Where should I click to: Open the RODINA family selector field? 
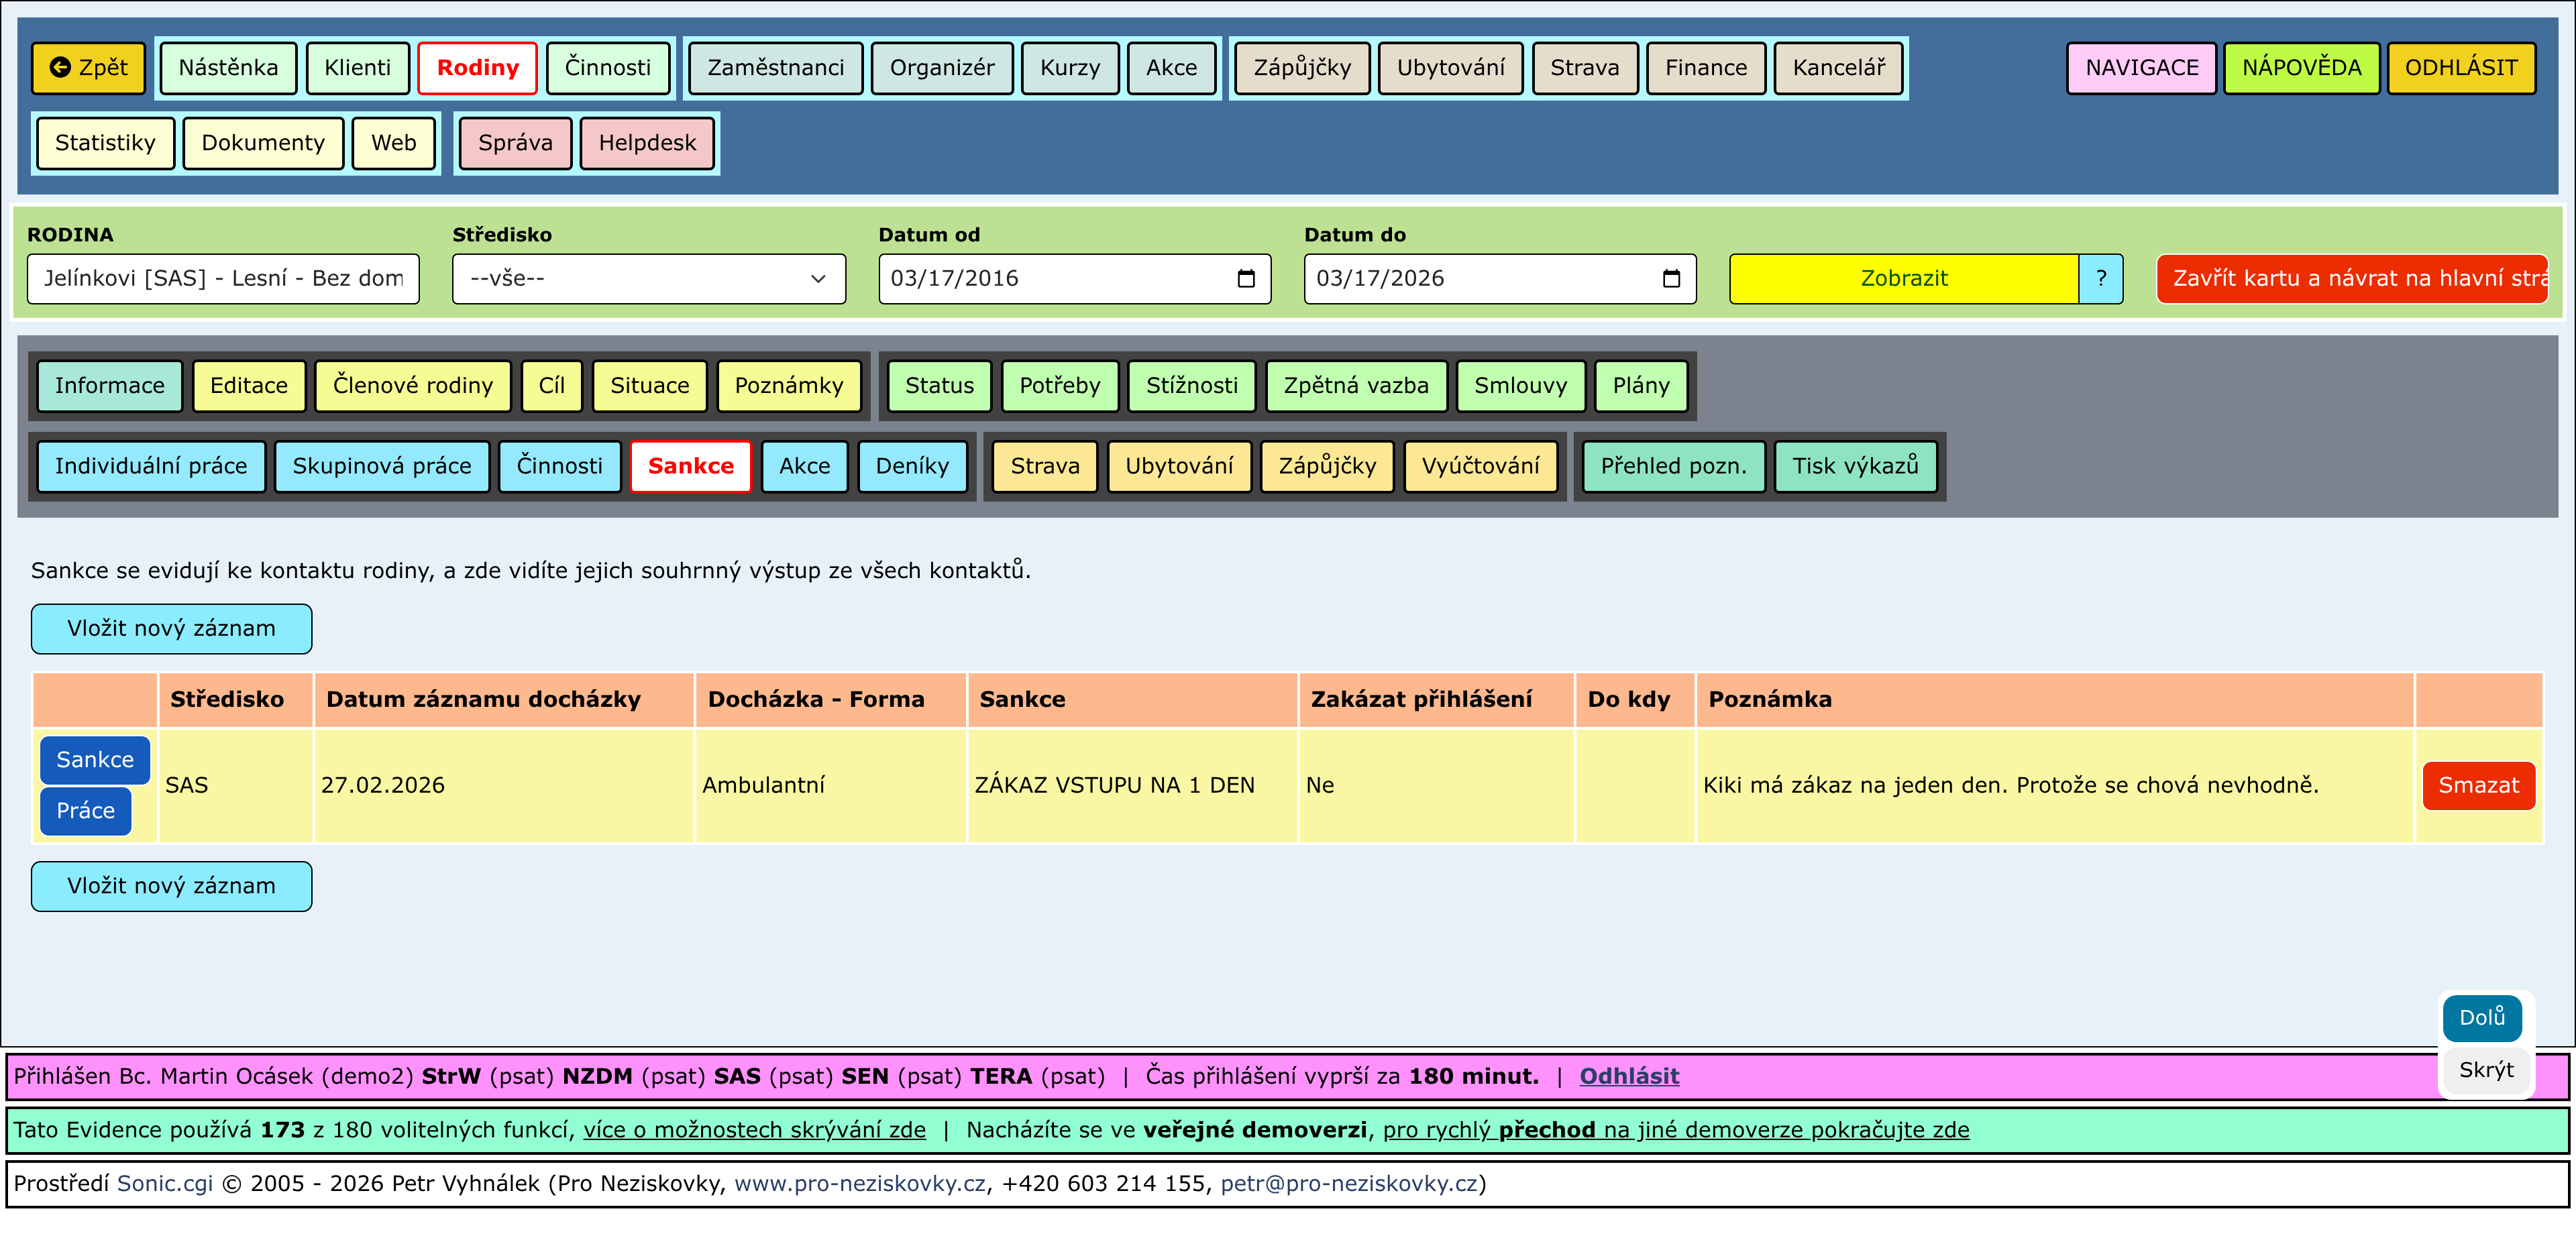pos(223,279)
